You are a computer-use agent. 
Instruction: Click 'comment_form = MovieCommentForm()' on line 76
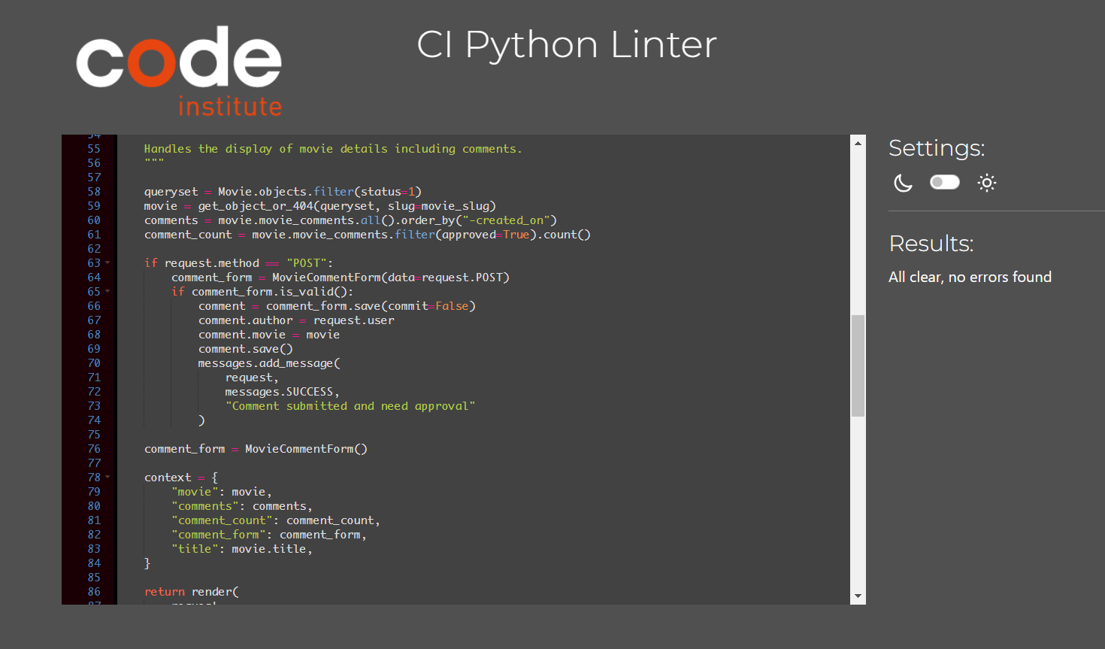(256, 449)
